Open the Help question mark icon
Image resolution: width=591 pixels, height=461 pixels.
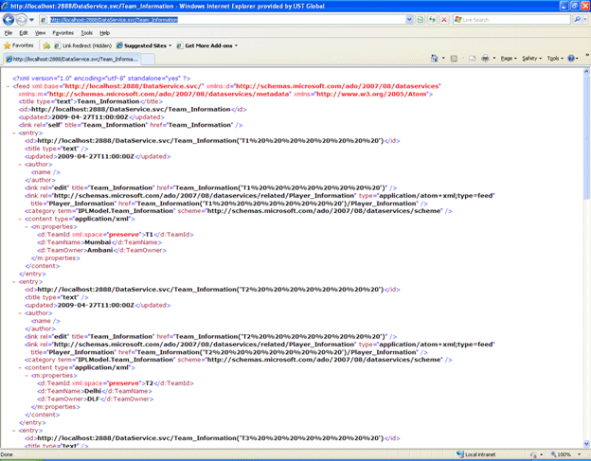pyautogui.click(x=571, y=59)
